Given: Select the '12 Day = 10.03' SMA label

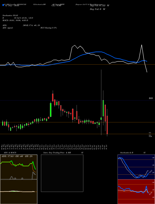Looking at the screenshot, I should click(x=12, y=6).
